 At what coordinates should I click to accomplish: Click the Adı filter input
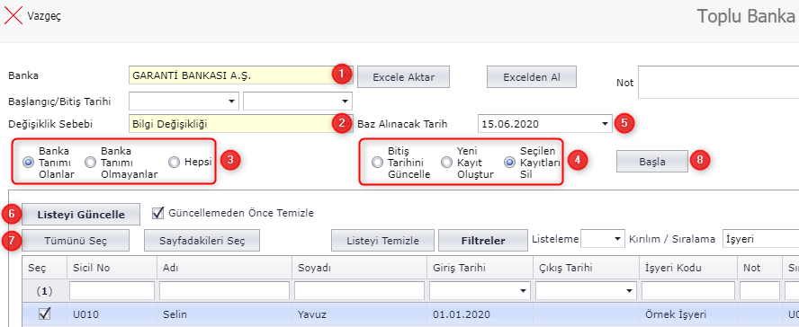point(224,291)
